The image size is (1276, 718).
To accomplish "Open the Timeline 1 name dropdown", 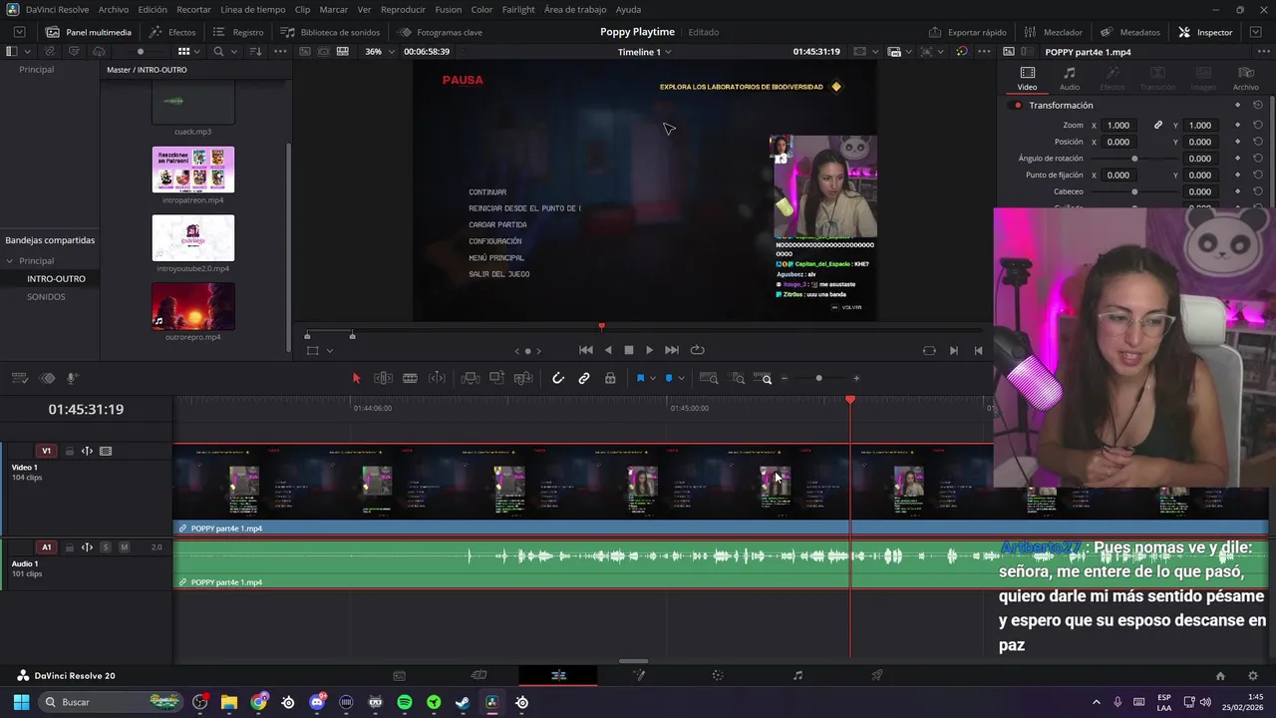I will (x=644, y=51).
